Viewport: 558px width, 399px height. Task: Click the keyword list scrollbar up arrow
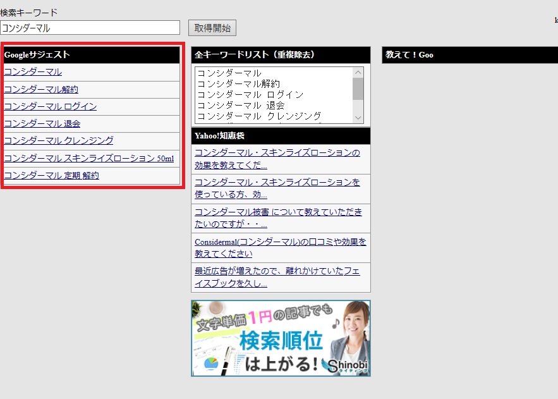358,73
